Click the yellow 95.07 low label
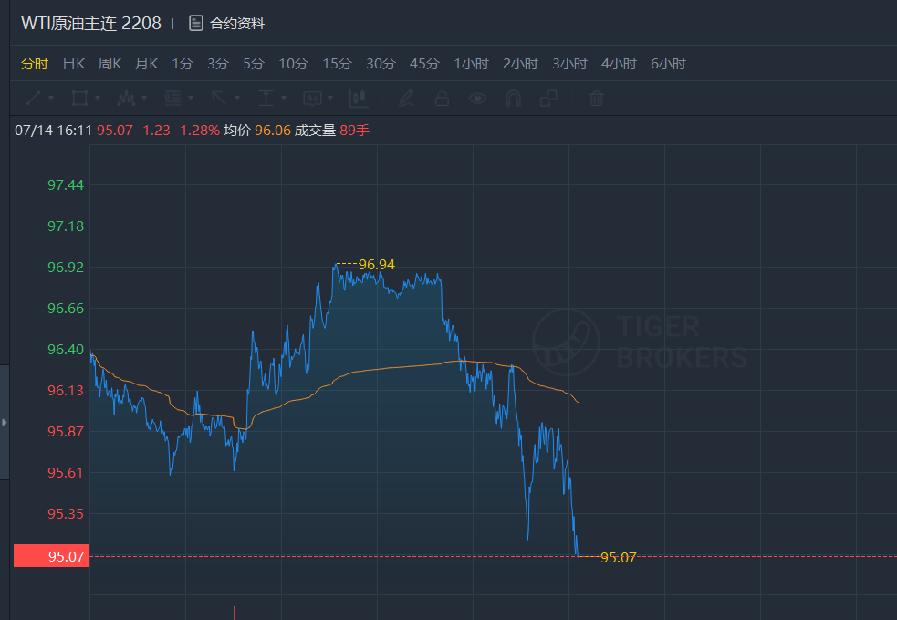Image resolution: width=897 pixels, height=620 pixels. coord(619,558)
